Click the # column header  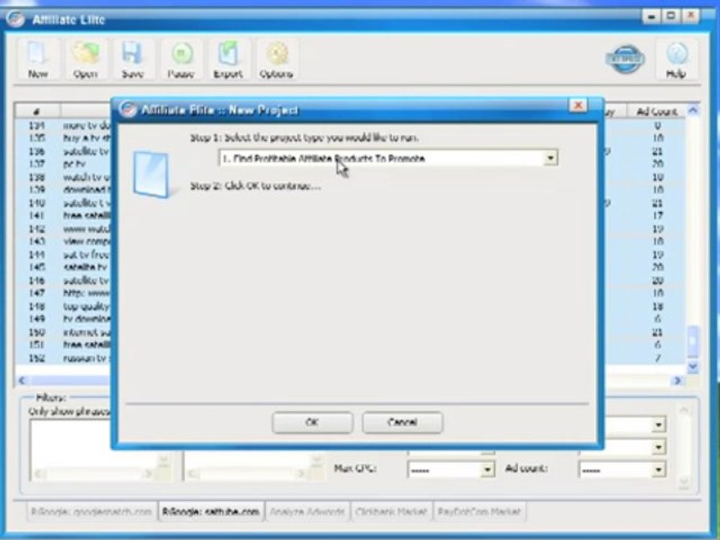[x=37, y=111]
